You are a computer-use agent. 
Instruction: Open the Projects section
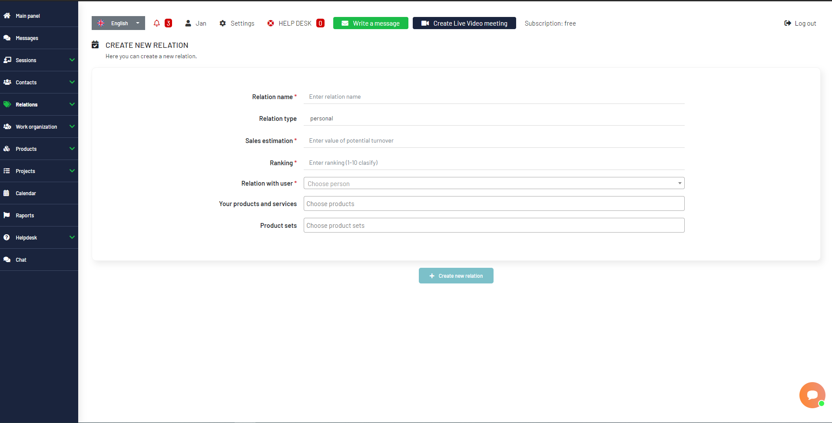(x=26, y=171)
